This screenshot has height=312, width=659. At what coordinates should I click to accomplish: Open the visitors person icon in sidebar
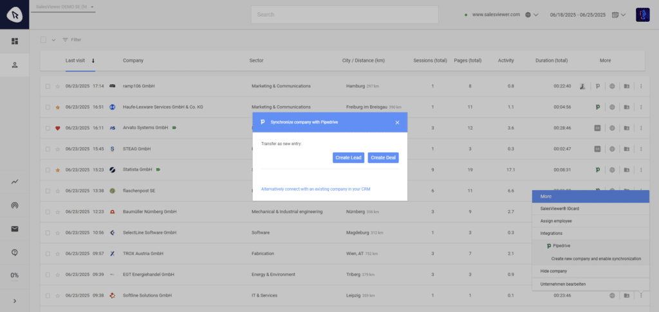(15, 65)
